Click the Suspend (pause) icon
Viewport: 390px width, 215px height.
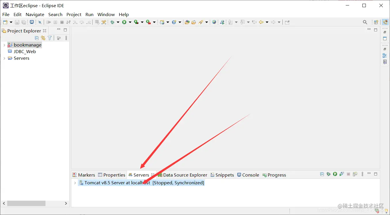[x=56, y=22]
